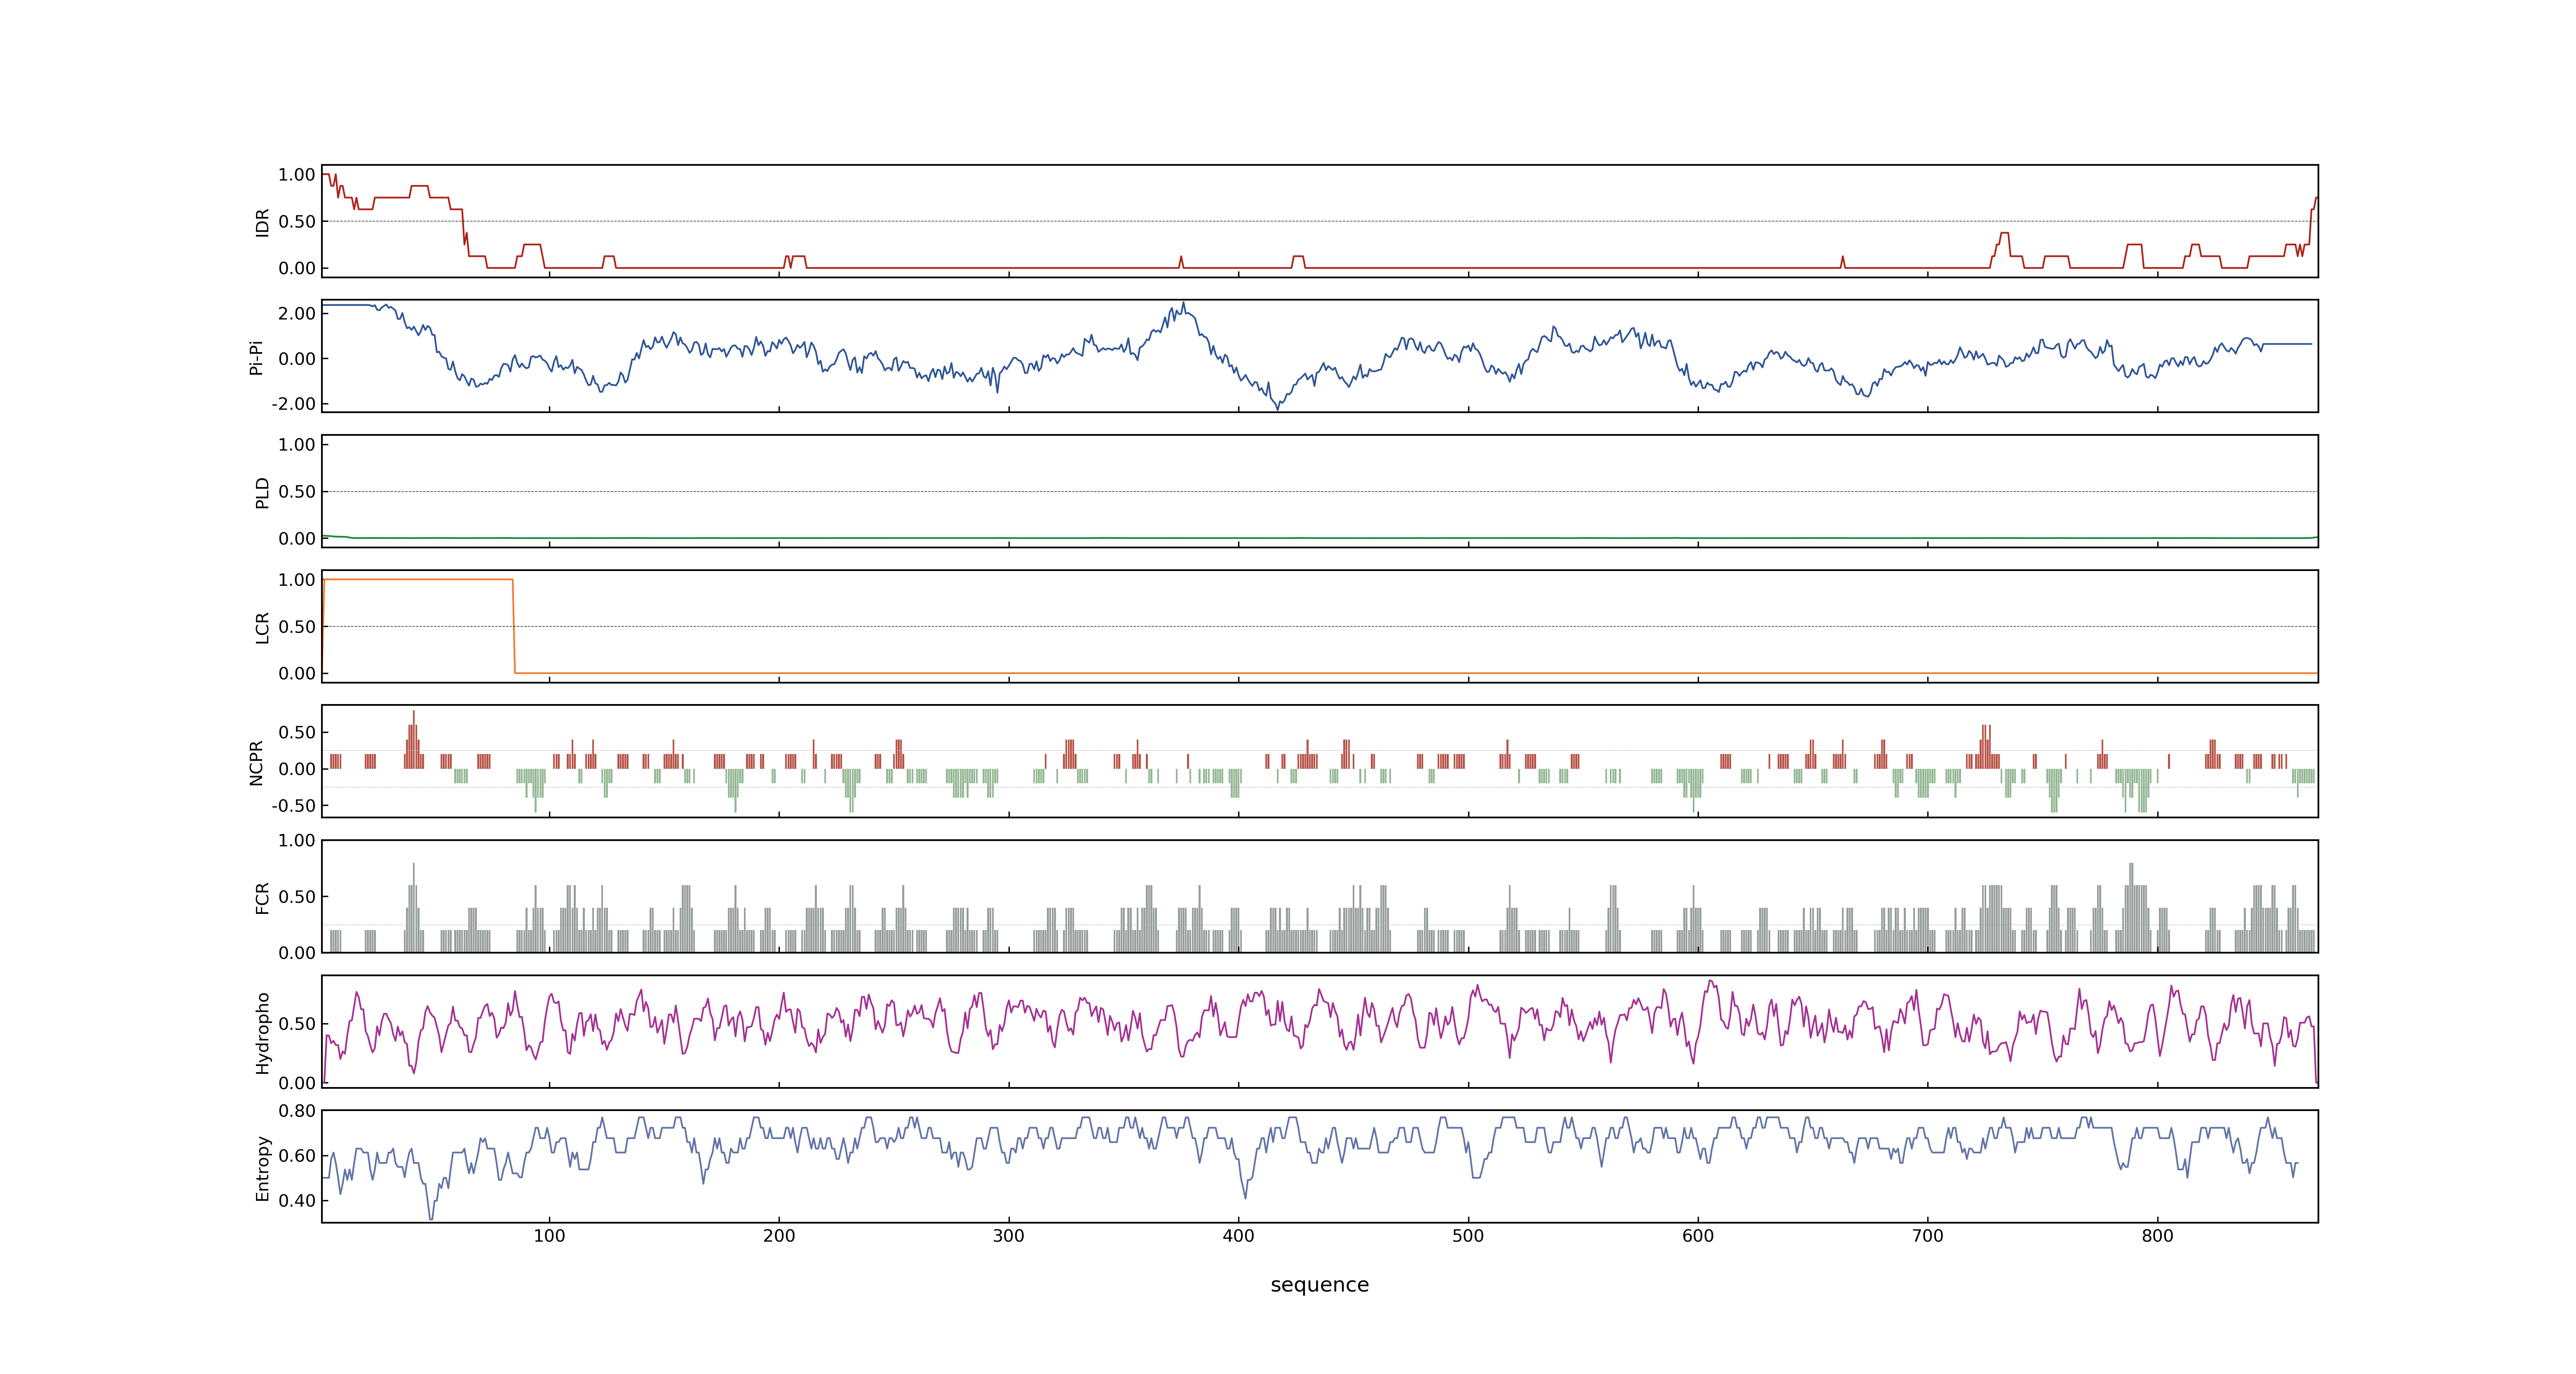The image size is (2576, 1374).
Task: Click the 0.80 tick in Entropy panel
Action: pyautogui.click(x=297, y=1111)
